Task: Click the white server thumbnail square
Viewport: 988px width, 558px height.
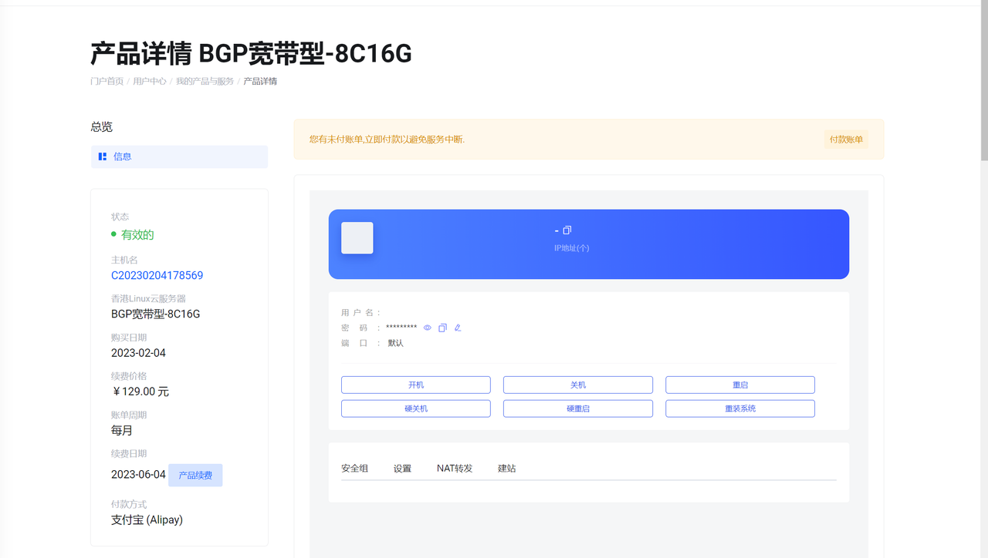Action: point(357,238)
